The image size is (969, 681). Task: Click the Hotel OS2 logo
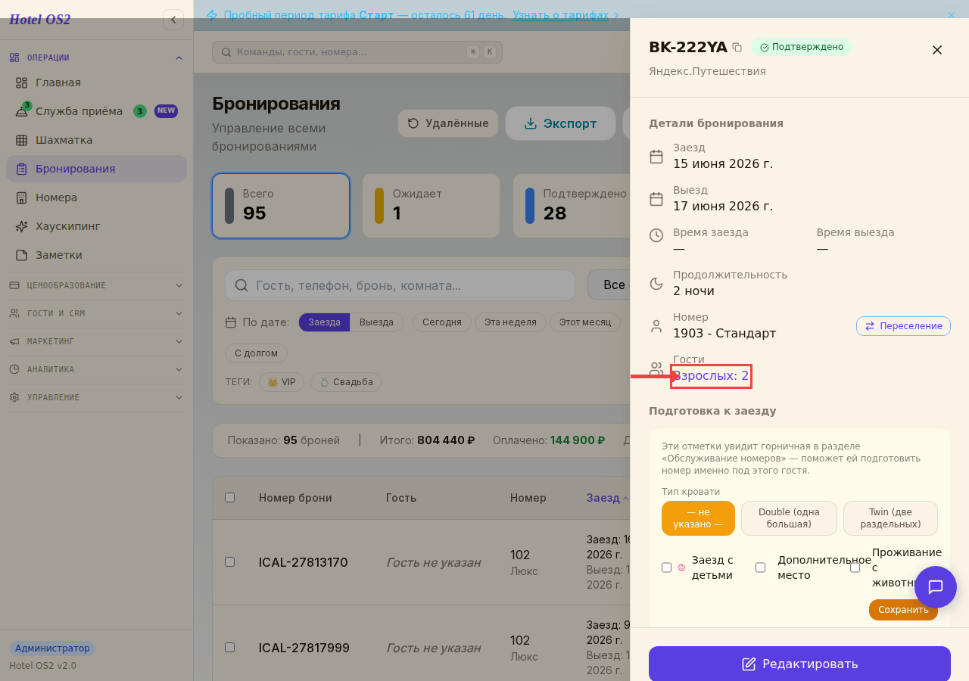click(x=40, y=20)
